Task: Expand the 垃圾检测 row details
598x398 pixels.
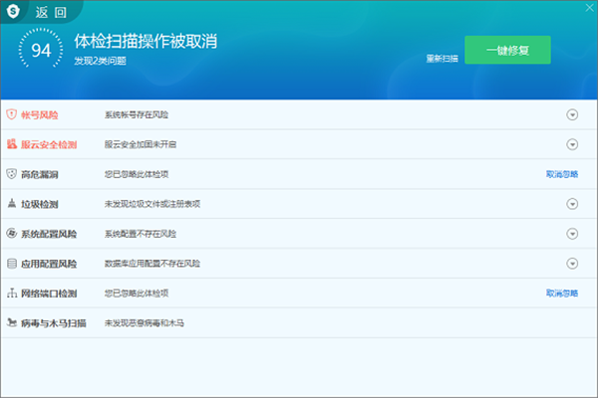Action: pyautogui.click(x=572, y=204)
